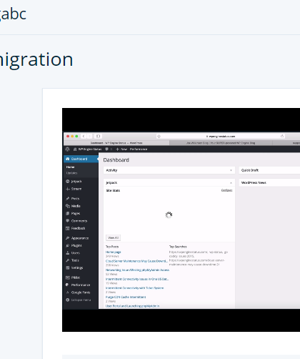The image size is (300, 359).
Task: Open the Cloud Server Maintenance post link
Action: pyautogui.click(x=136, y=261)
